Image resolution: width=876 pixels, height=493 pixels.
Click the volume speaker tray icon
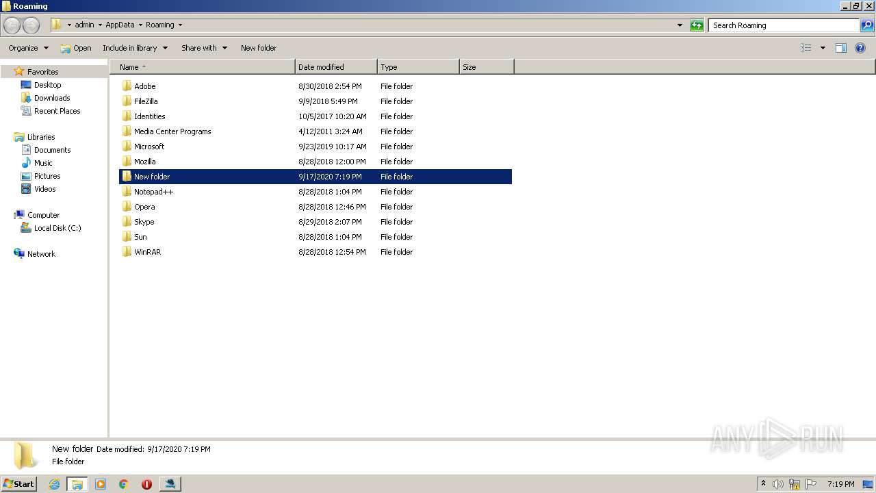coord(777,484)
